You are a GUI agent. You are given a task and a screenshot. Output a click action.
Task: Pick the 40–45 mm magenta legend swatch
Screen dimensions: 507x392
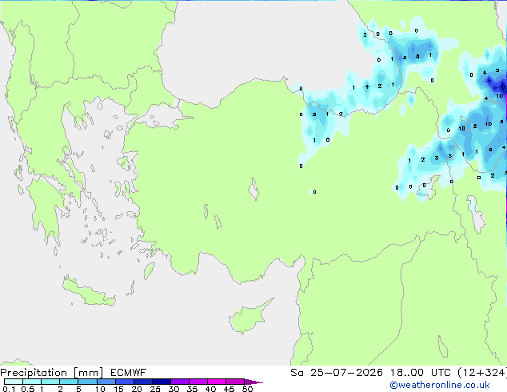click(217, 382)
